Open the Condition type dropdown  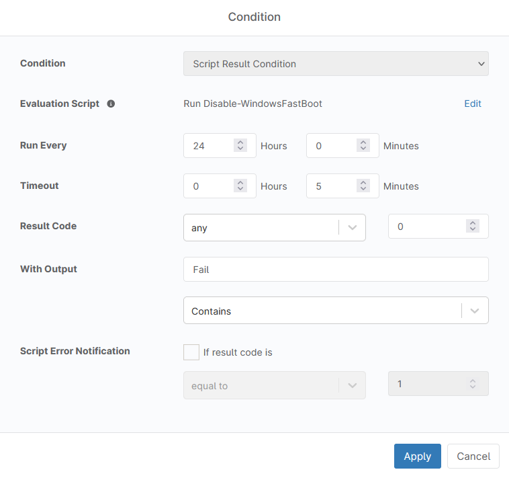(x=336, y=64)
